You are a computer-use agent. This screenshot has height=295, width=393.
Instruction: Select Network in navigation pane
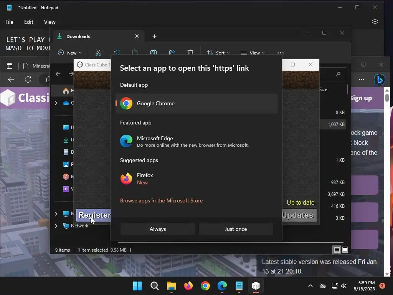coord(79,226)
